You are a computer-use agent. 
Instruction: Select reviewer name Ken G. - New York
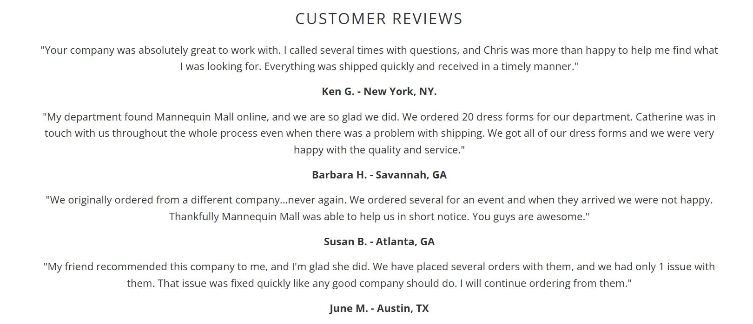tap(379, 91)
